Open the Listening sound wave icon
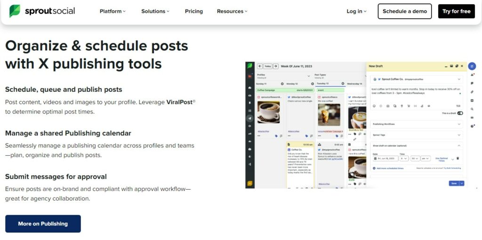 (250, 126)
